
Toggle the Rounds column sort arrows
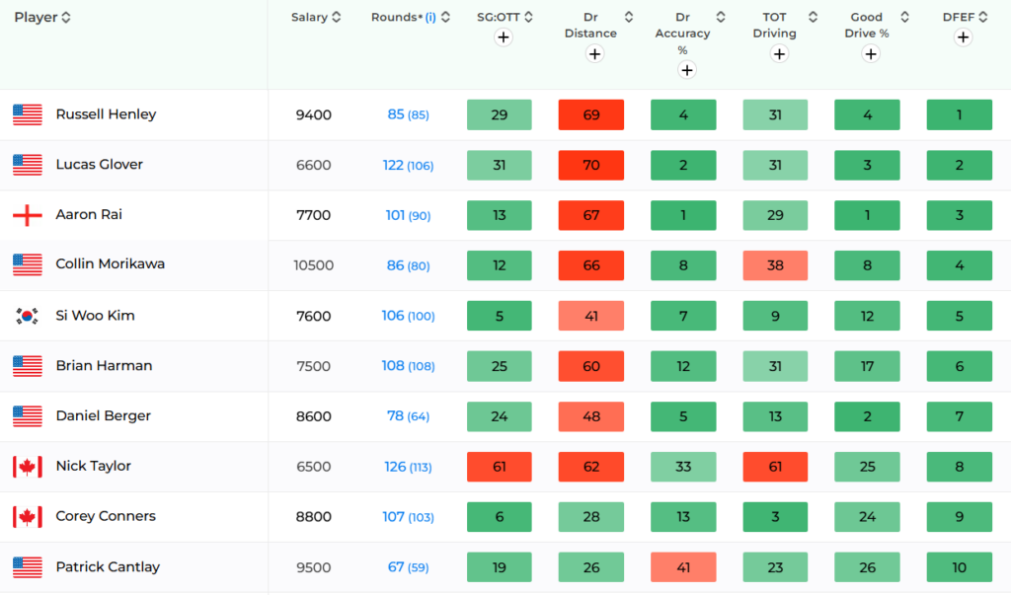[445, 16]
